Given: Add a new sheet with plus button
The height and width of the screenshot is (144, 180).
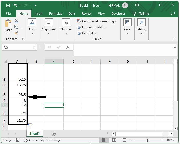Looking at the screenshot, I should (54, 134).
